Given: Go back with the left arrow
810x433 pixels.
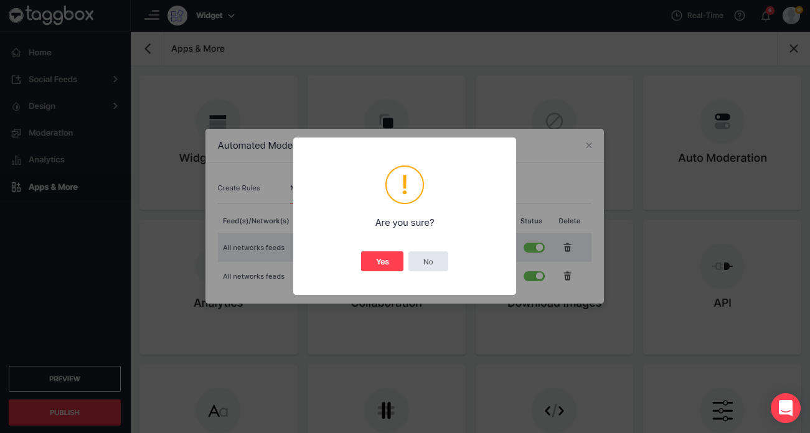Looking at the screenshot, I should [148, 49].
